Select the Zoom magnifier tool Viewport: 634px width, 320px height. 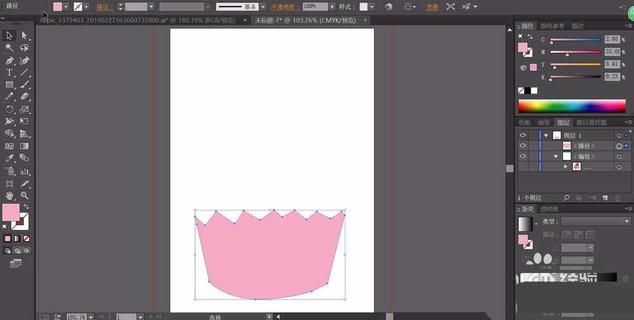[x=24, y=195]
